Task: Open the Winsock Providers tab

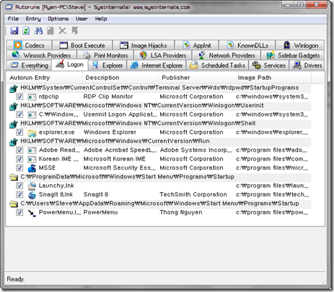Action: point(41,55)
